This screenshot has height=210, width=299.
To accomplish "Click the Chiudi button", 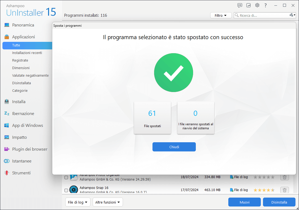I will point(174,147).
